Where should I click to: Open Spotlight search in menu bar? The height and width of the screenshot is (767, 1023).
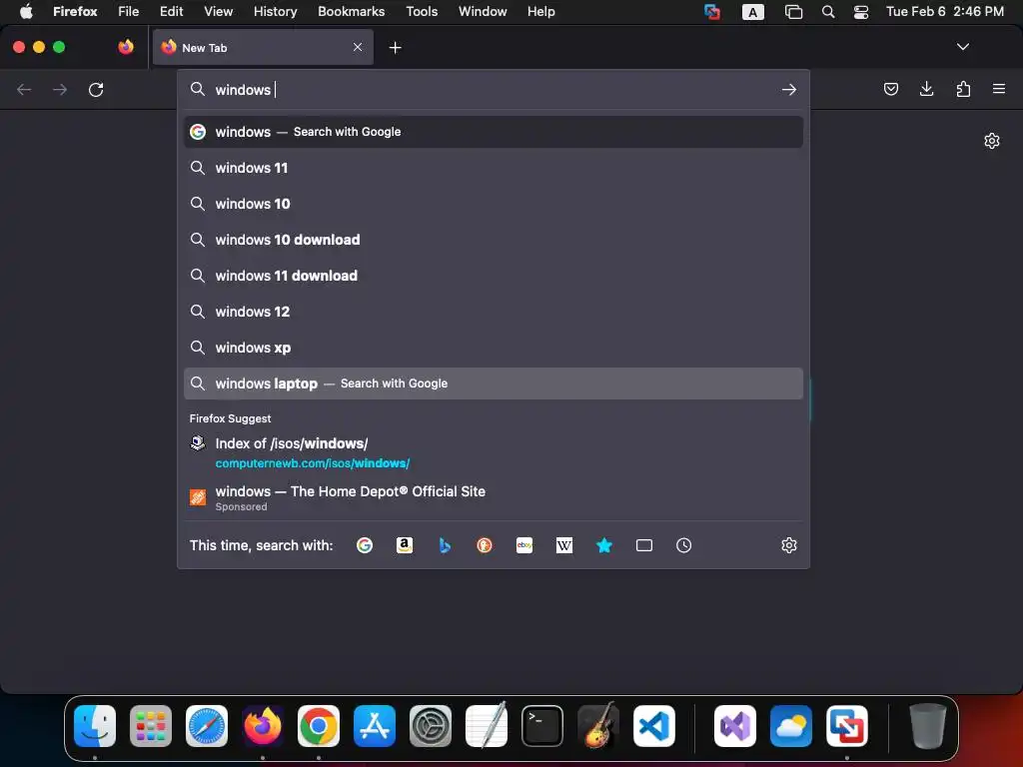[828, 12]
